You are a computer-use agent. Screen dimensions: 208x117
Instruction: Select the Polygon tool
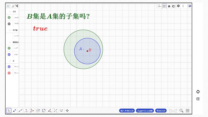click(32, 110)
